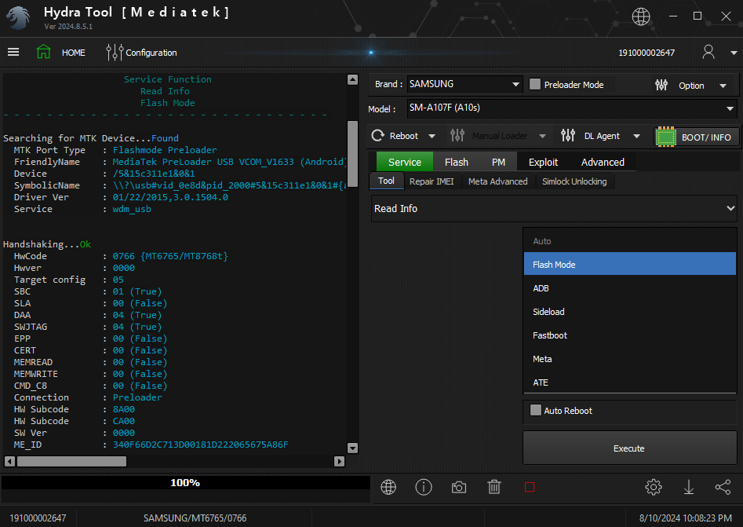Click the BOOT/ INFO button label
This screenshot has height=527, width=743.
[706, 137]
